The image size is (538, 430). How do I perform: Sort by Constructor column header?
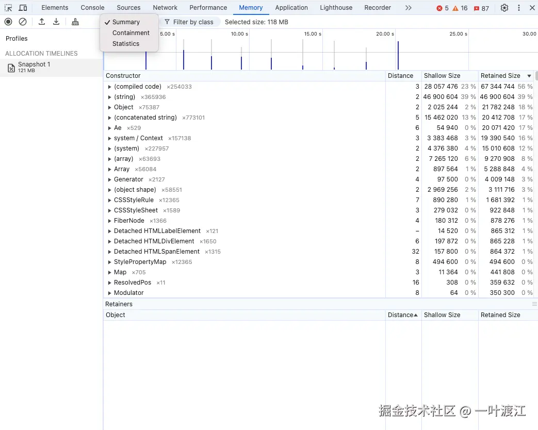(244, 76)
